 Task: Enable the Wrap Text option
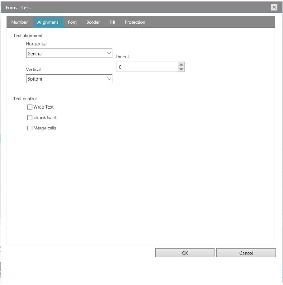tap(30, 107)
